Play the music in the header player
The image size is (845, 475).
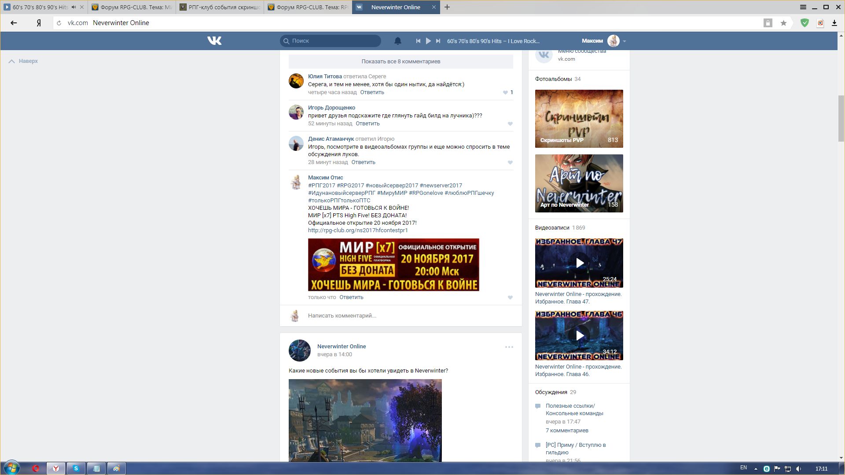(x=428, y=41)
